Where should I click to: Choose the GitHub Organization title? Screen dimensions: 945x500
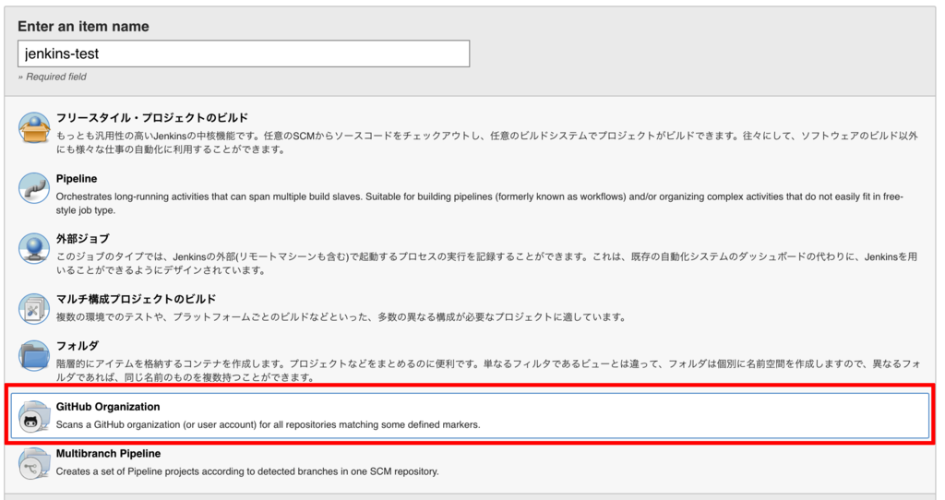(108, 407)
